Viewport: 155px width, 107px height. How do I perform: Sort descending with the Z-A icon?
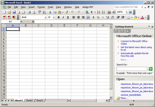click(x=103, y=12)
